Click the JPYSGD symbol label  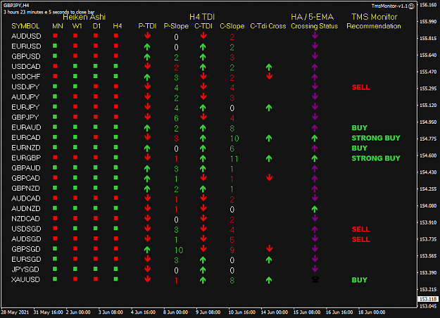pos(25,269)
